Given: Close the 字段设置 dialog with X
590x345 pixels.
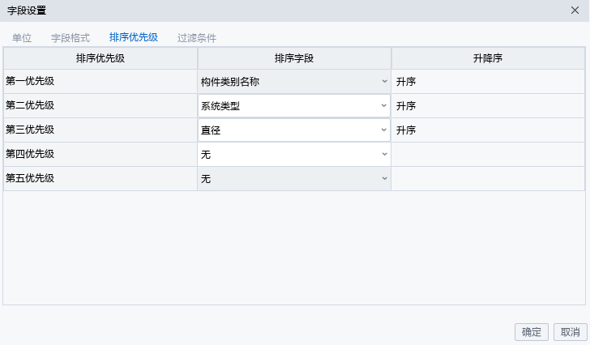Looking at the screenshot, I should (x=575, y=11).
